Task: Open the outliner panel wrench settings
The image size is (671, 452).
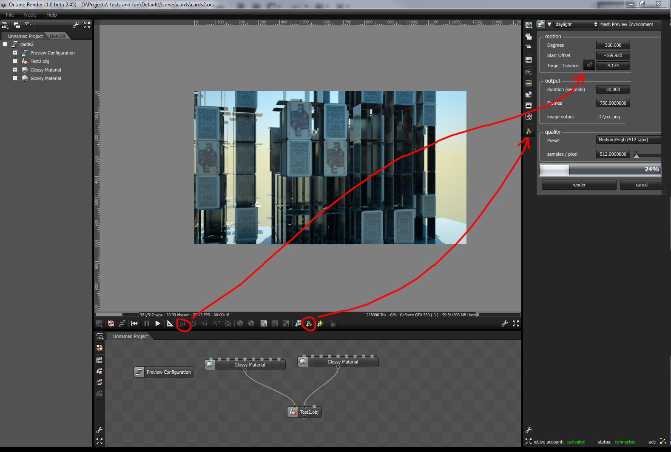Action: coord(76,25)
